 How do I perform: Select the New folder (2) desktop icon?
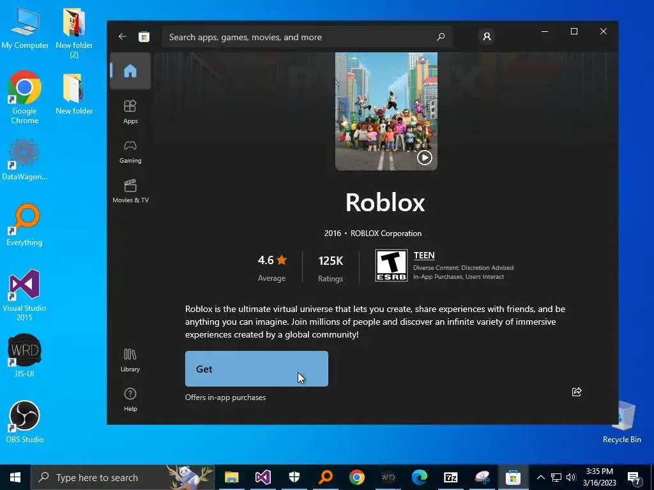coord(74,33)
